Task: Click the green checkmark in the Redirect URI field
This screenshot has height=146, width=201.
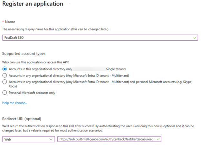Action: (x=158, y=139)
